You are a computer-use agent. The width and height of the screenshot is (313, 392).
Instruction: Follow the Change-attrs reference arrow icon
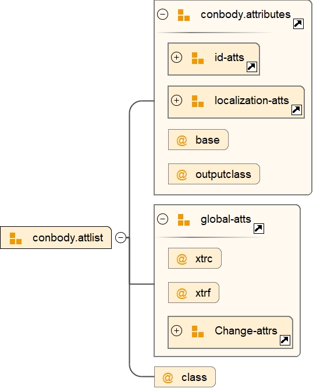click(284, 340)
